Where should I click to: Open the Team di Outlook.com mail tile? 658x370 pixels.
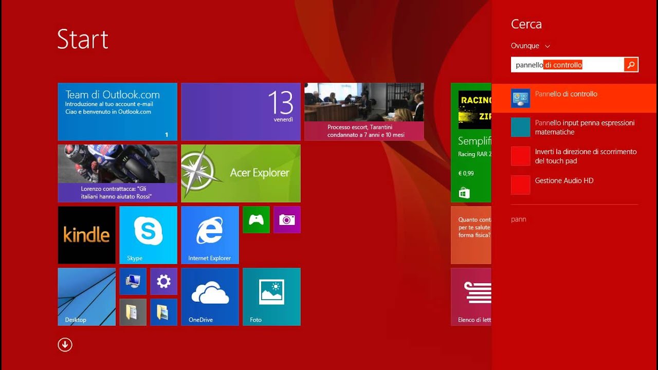pos(117,112)
